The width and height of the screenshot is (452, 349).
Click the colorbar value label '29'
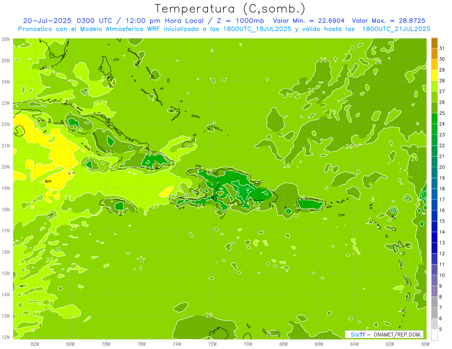point(442,70)
